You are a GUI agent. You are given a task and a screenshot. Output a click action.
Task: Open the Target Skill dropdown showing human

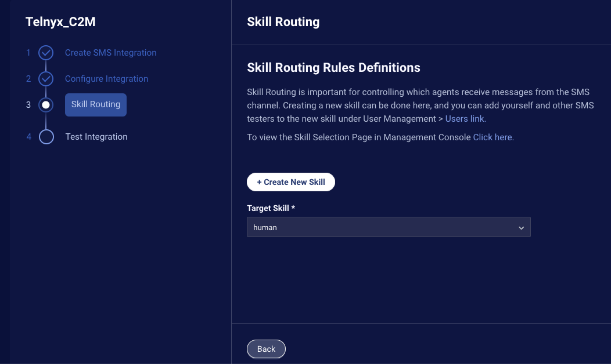(389, 227)
